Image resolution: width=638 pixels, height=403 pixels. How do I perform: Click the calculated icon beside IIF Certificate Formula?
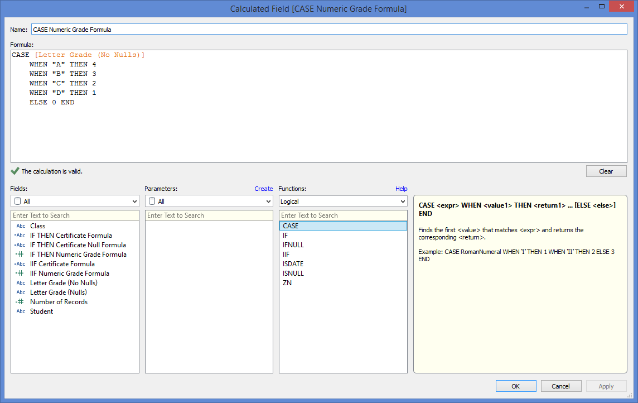(x=20, y=264)
